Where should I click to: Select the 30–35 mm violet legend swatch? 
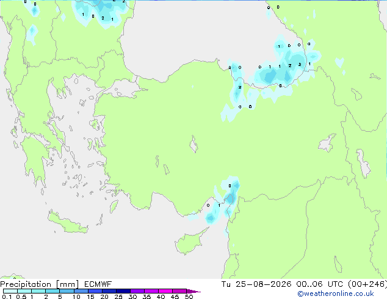click(137, 291)
